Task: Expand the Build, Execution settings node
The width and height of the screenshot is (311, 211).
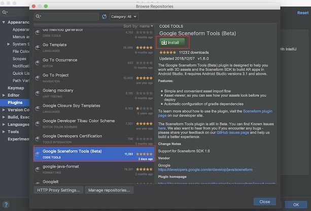Action: click(x=4, y=117)
